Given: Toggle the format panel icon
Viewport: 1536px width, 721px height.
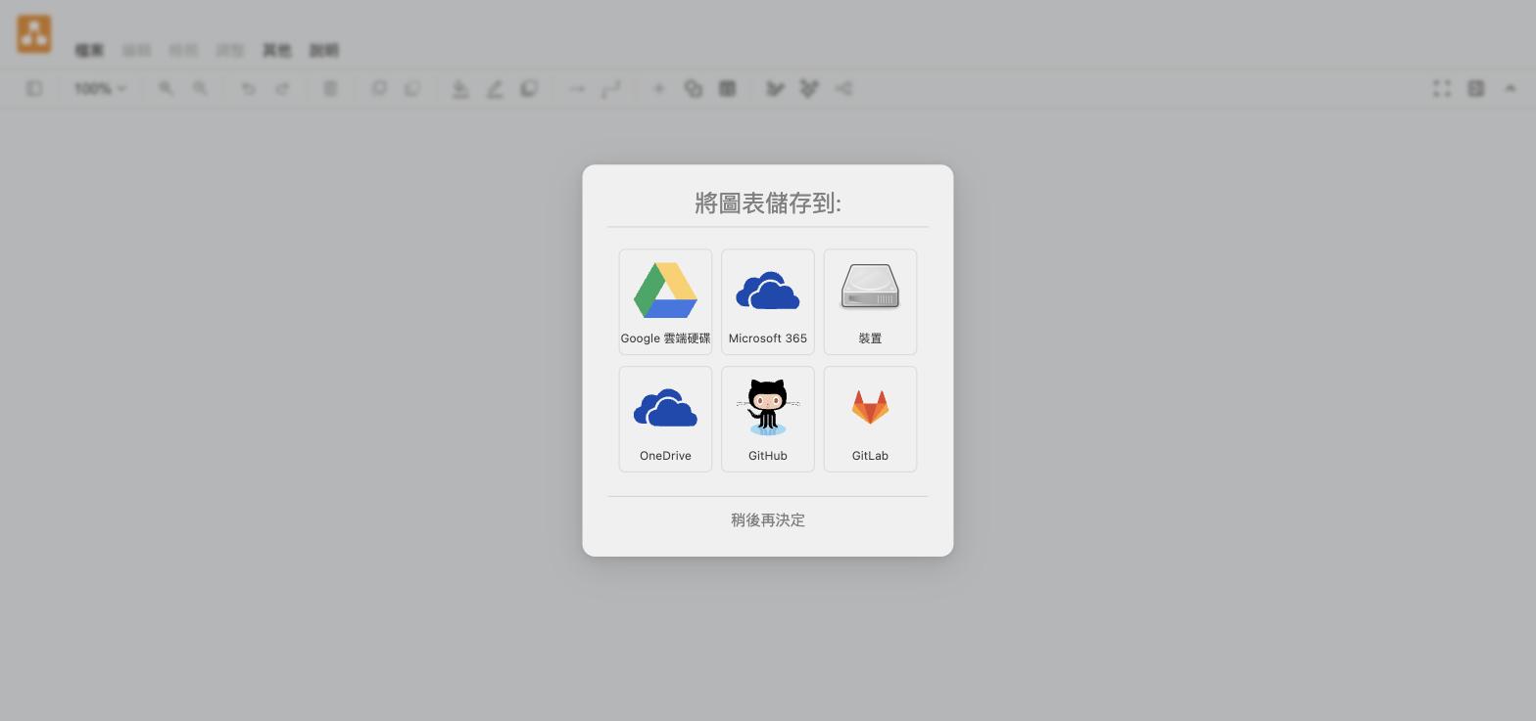Looking at the screenshot, I should point(1476,88).
